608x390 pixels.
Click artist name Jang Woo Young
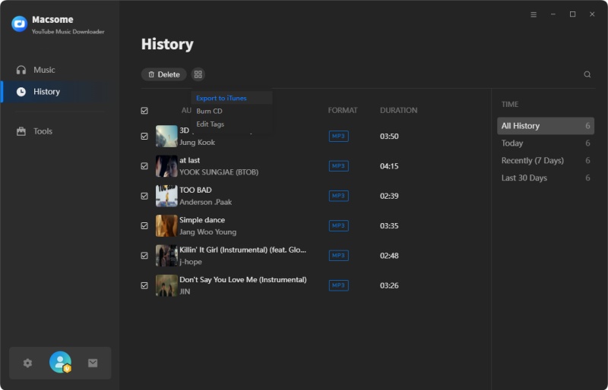click(x=207, y=232)
